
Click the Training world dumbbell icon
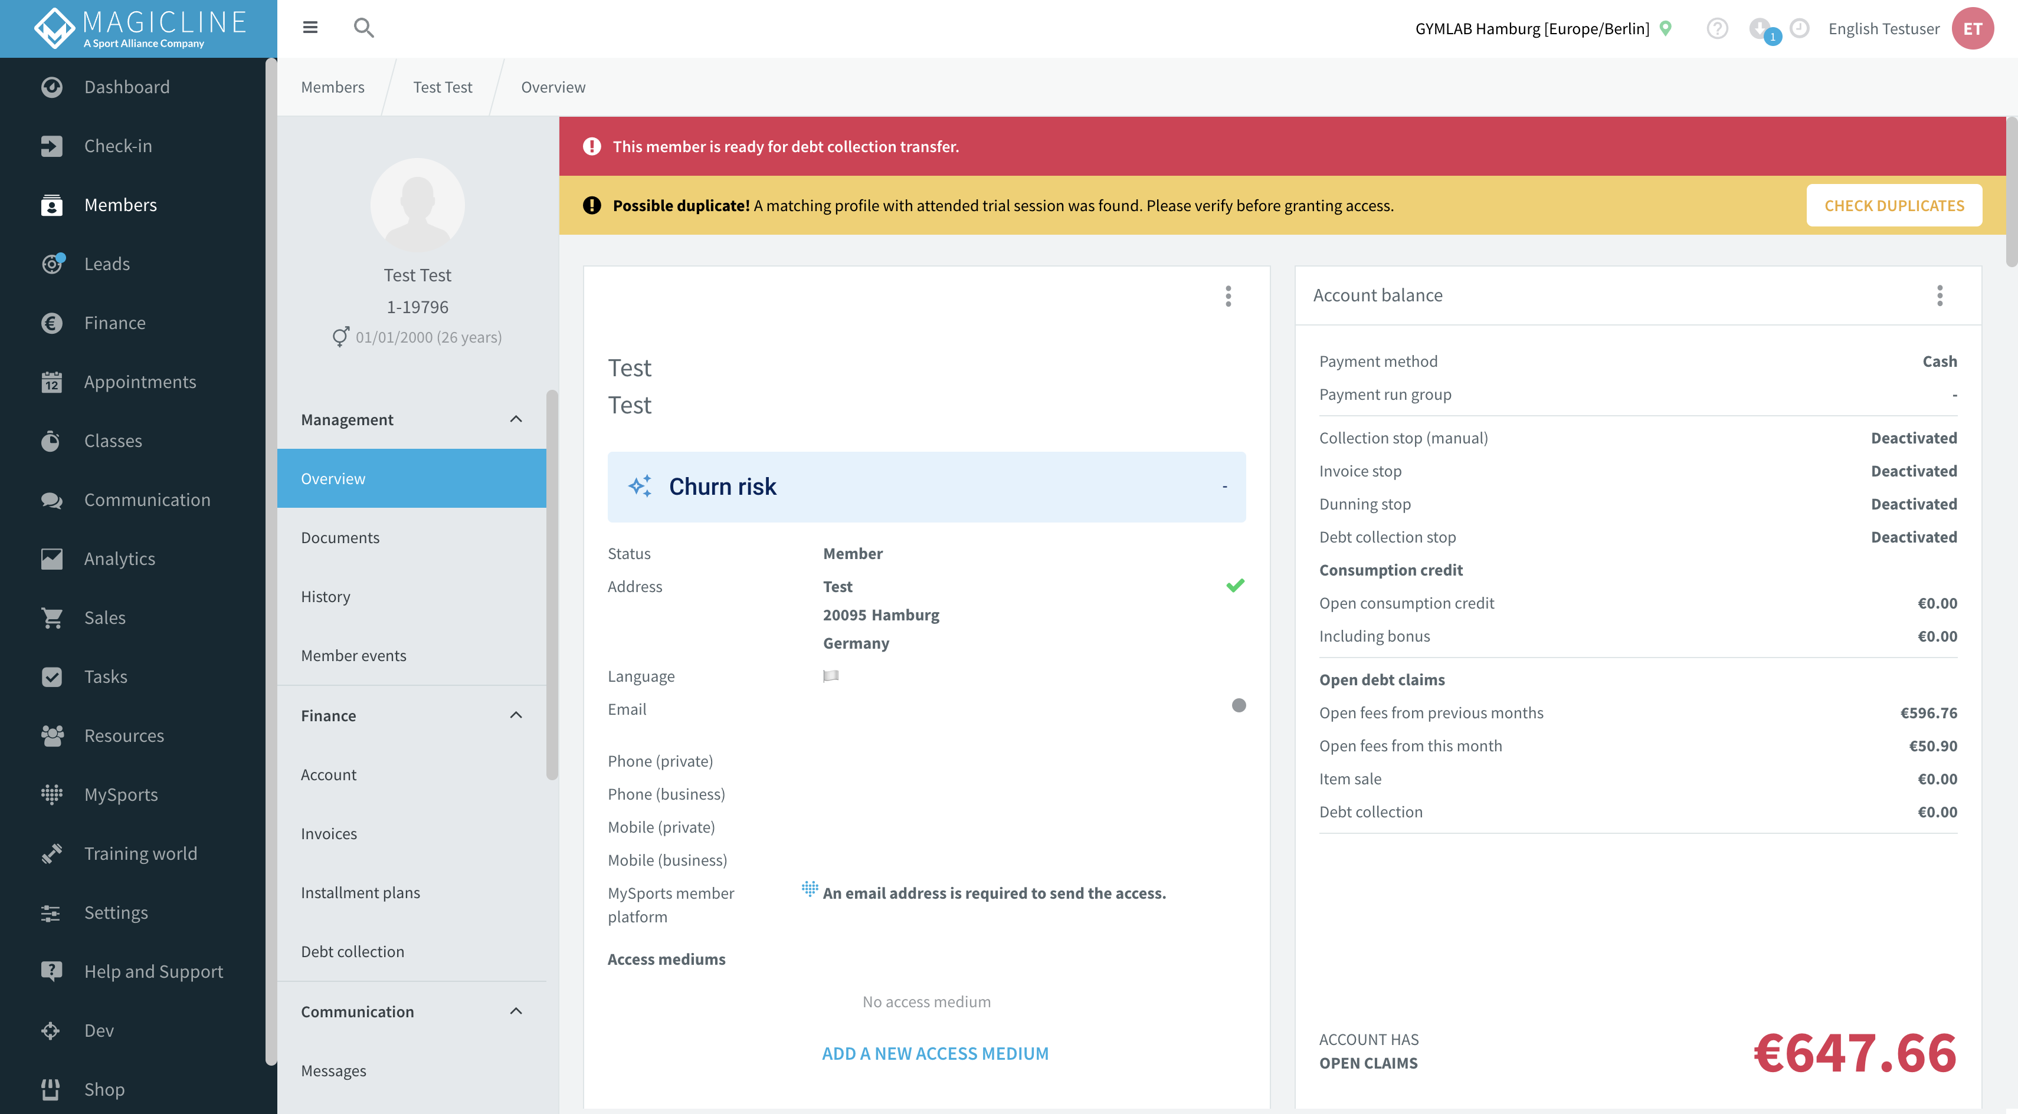pyautogui.click(x=52, y=853)
